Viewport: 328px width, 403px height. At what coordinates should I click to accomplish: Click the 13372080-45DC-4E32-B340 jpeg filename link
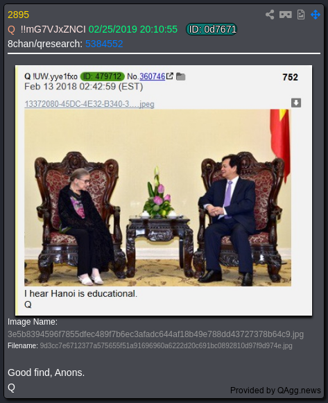[x=89, y=104]
